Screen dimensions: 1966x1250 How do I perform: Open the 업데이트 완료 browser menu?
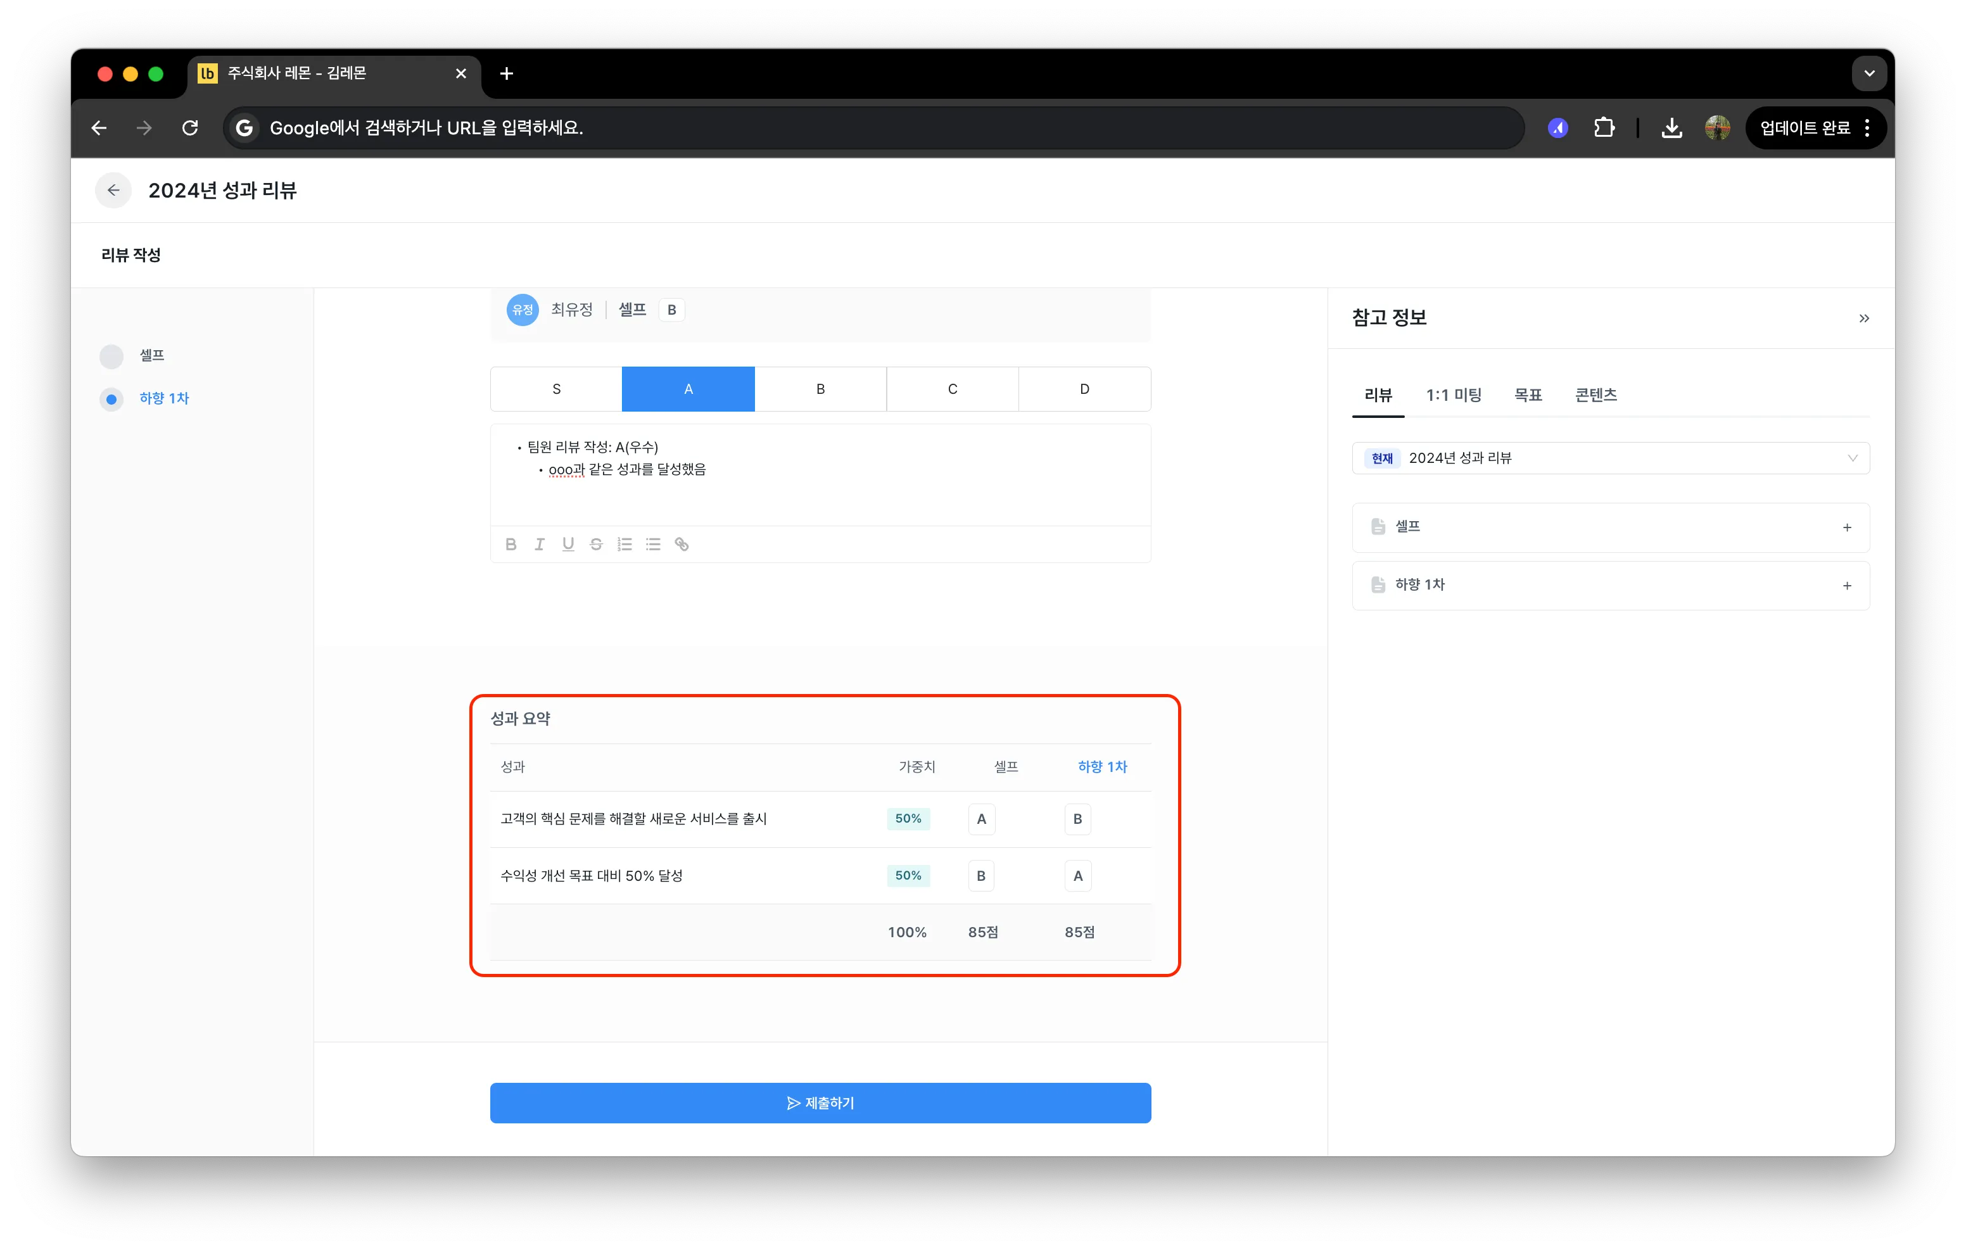coord(1816,128)
